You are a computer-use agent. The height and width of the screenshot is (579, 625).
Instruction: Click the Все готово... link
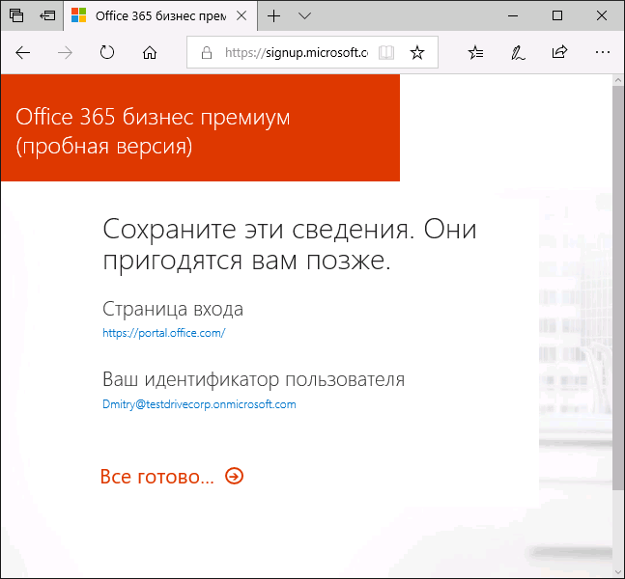point(157,477)
